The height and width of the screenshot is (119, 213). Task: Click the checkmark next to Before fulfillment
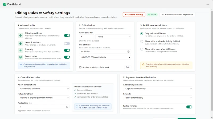click(75, 90)
